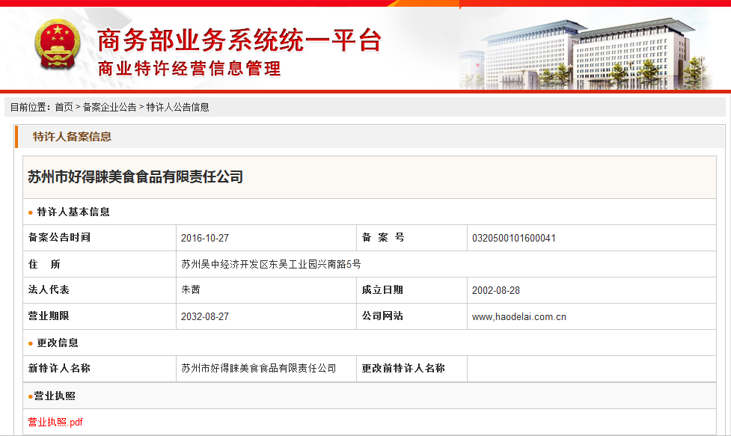Click the 商业特许经营信息管理 subtitle
Image resolution: width=731 pixels, height=436 pixels.
coord(189,69)
